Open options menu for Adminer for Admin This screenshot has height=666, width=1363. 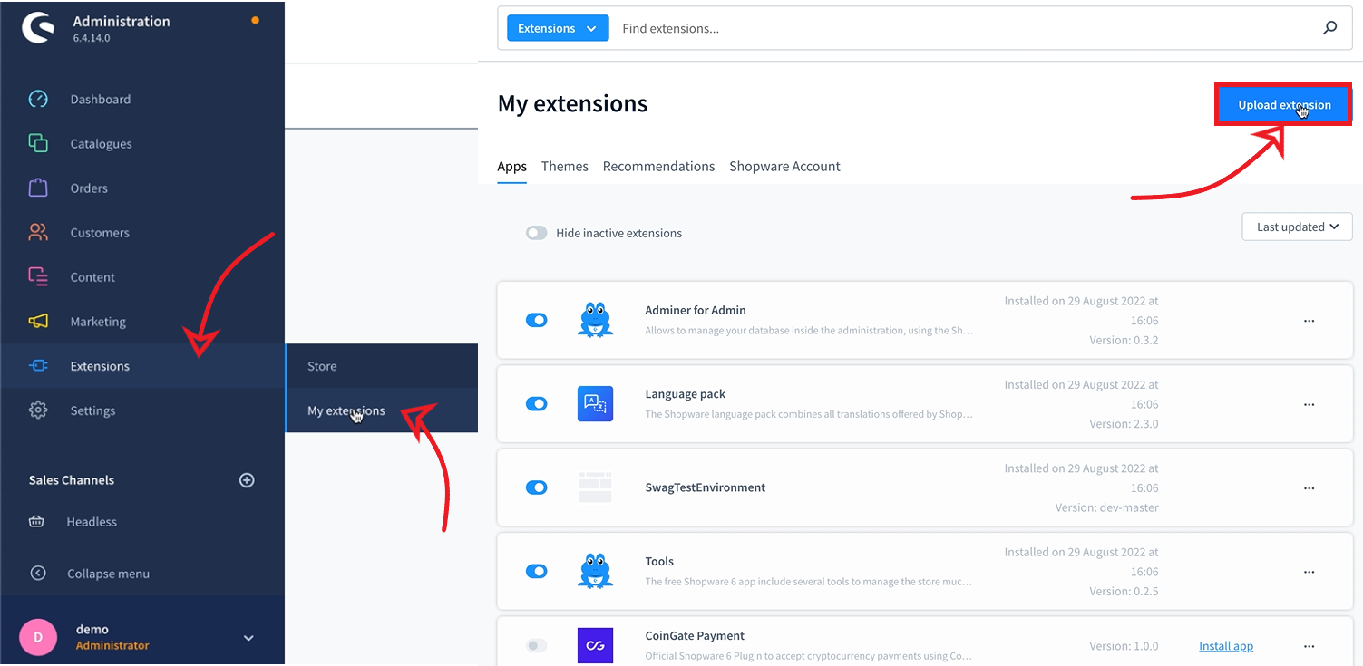coord(1309,321)
